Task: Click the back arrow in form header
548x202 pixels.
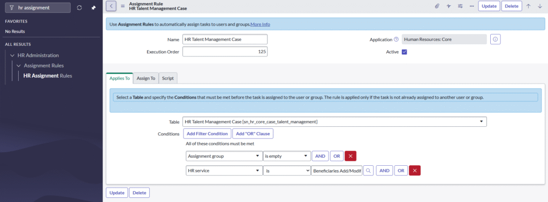Action: [x=111, y=6]
